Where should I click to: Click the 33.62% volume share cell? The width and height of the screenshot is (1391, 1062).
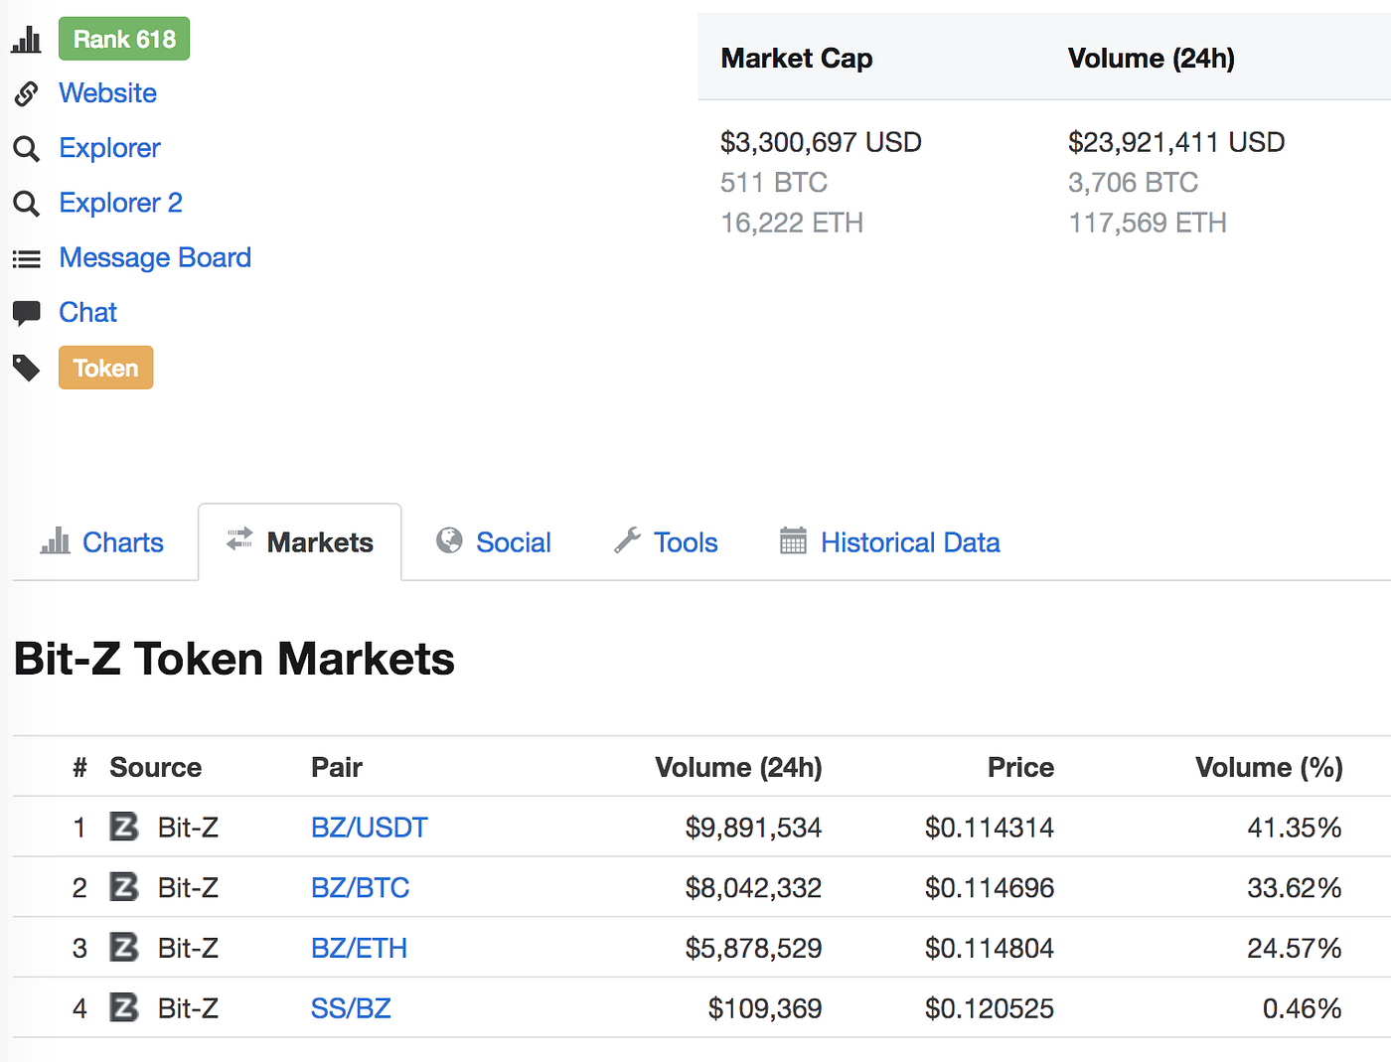pyautogui.click(x=1295, y=888)
